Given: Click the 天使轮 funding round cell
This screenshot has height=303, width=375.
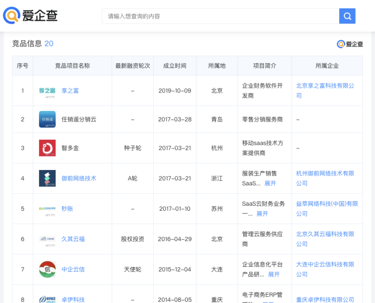Looking at the screenshot, I should (x=133, y=269).
